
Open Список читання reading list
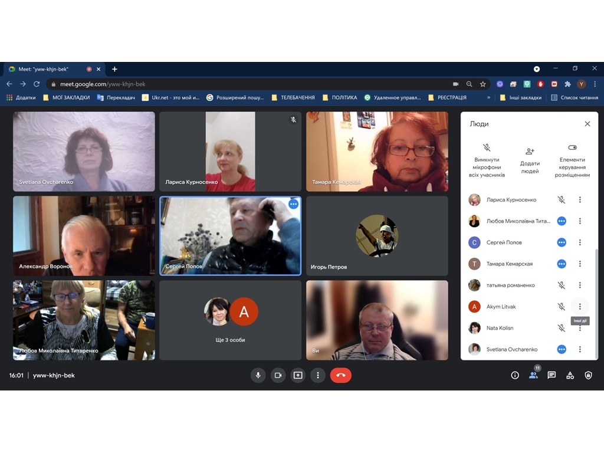point(575,97)
